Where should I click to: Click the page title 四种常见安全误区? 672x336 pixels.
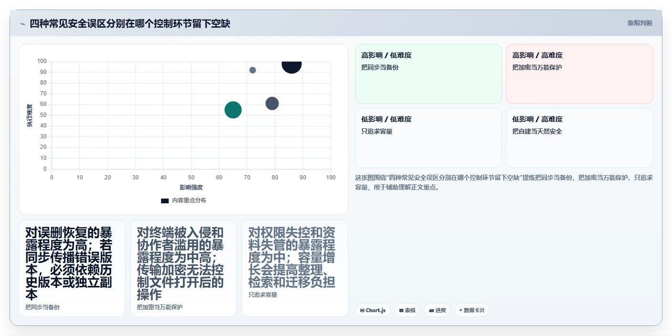[x=130, y=23]
